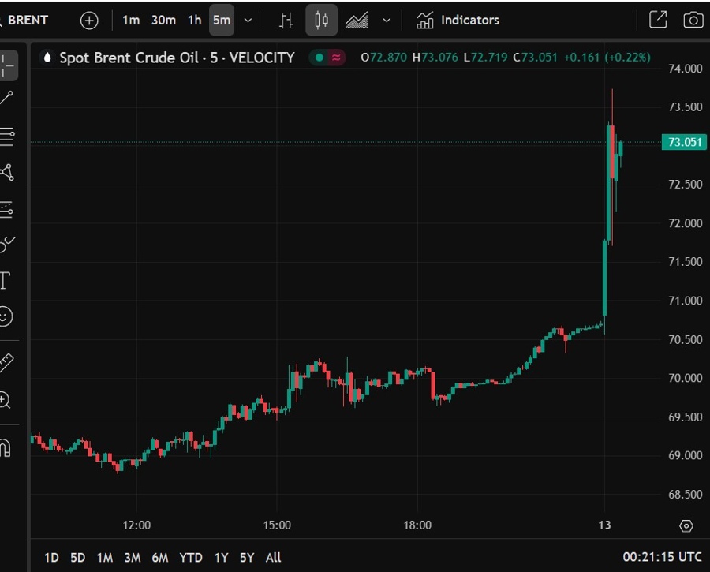710x572 pixels.
Task: Select the 1m timeframe
Action: (x=131, y=21)
